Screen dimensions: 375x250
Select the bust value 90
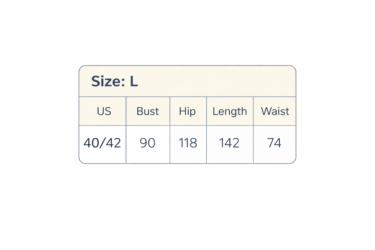point(148,143)
